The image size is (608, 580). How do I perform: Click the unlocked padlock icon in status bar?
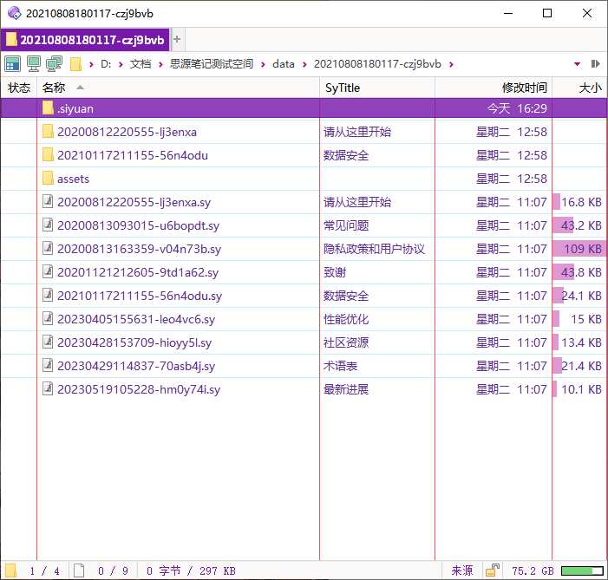click(493, 570)
